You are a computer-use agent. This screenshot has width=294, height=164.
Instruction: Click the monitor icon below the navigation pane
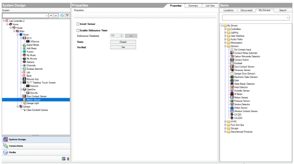tap(64, 159)
